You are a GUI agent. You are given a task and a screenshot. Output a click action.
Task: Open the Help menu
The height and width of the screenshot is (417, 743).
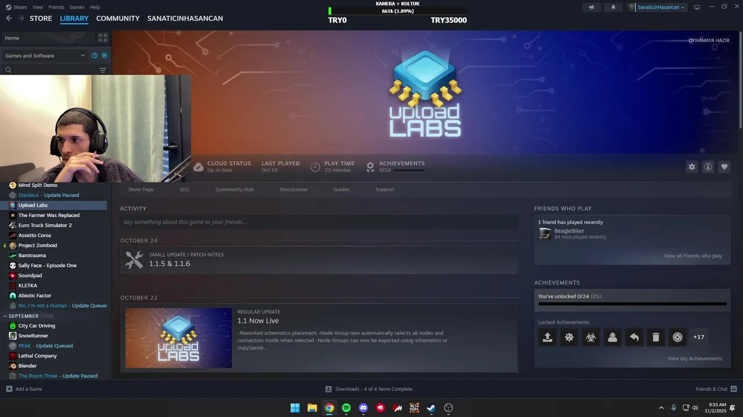point(95,7)
